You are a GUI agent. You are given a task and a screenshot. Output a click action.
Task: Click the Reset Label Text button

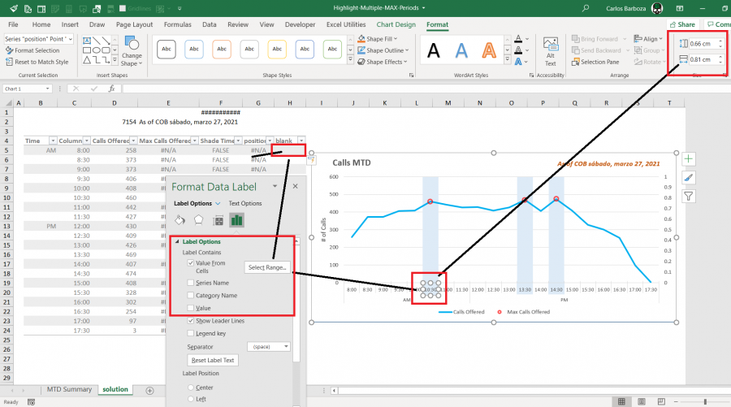pos(213,360)
